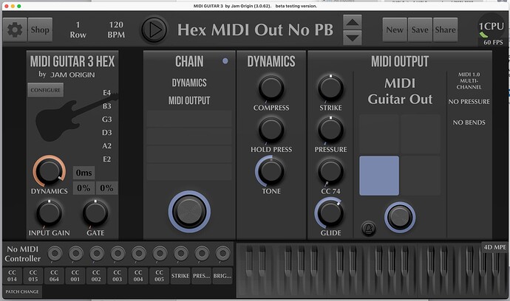This screenshot has width=510, height=301.
Task: Start playback with the play button
Action: coord(154,30)
